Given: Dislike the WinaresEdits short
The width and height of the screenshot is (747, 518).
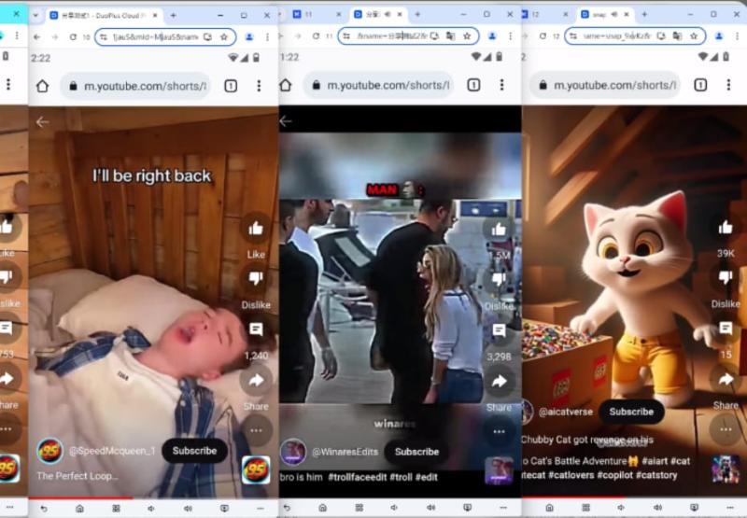Looking at the screenshot, I should point(499,280).
